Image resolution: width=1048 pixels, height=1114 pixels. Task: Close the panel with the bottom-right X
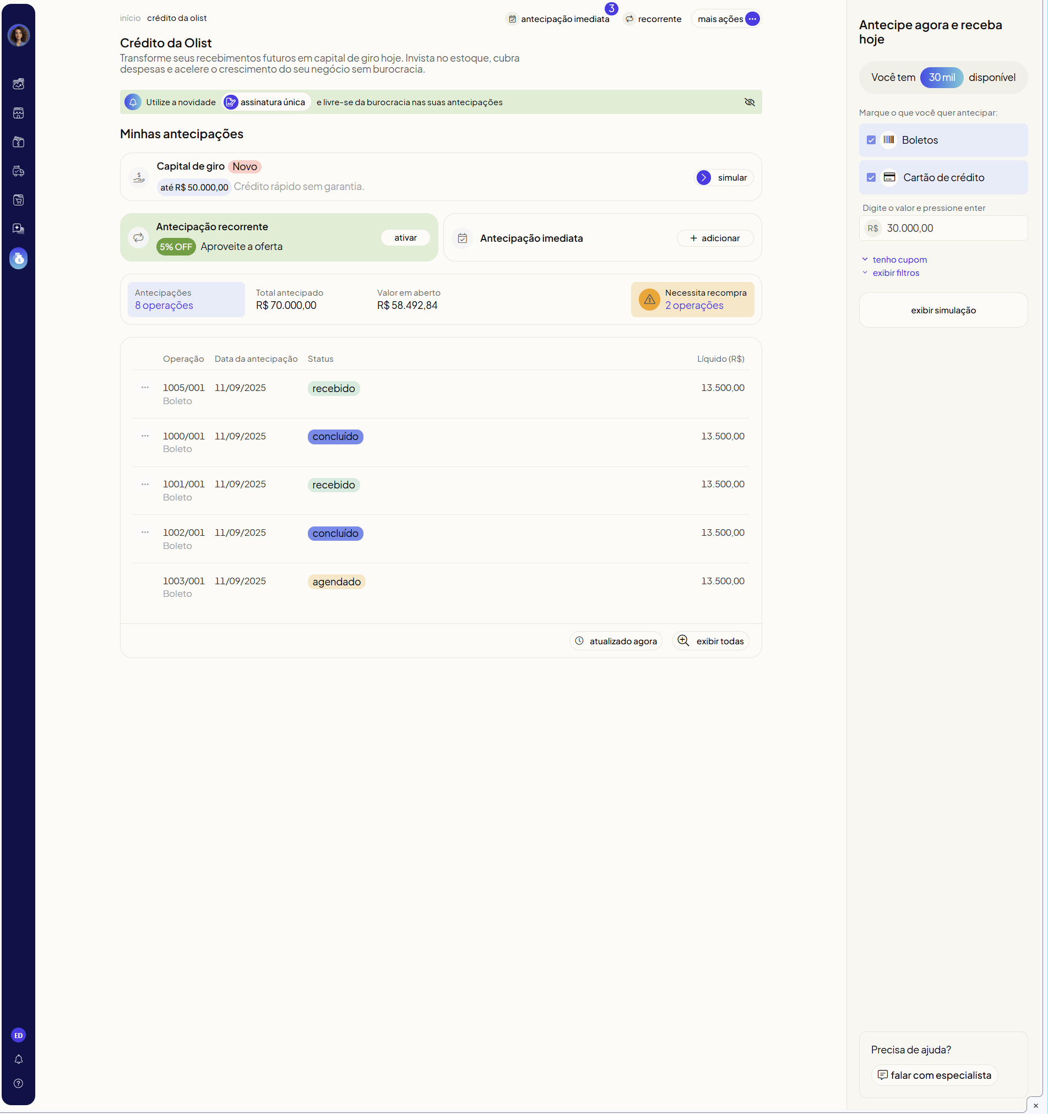(x=1036, y=1106)
